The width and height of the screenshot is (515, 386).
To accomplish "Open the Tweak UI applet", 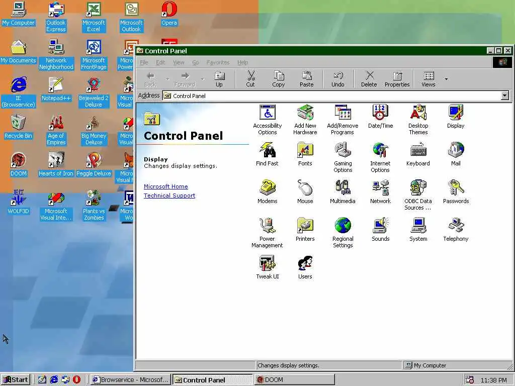I will [268, 267].
